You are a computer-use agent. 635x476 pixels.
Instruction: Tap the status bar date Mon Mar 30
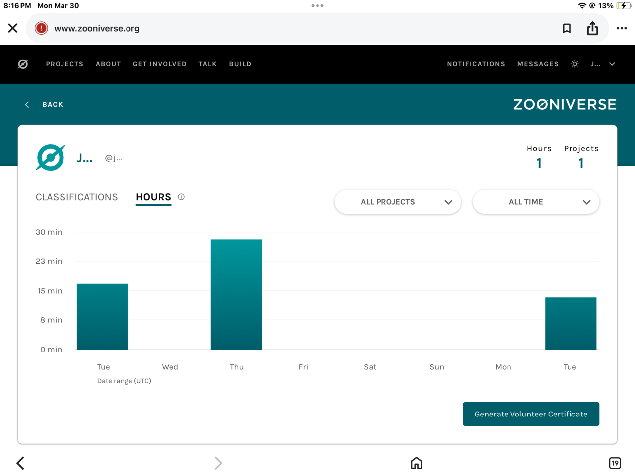[x=58, y=6]
